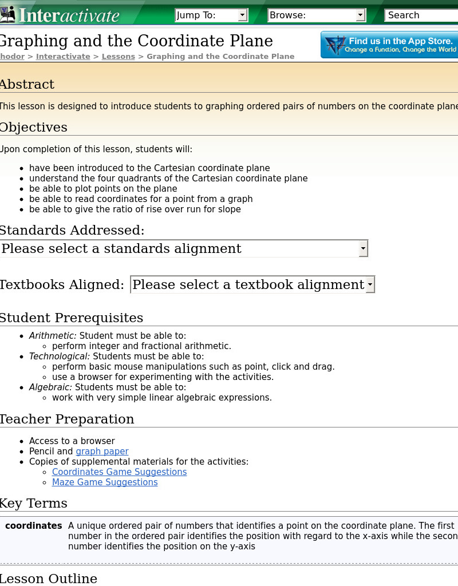Open the Lessons breadcrumb link
The image size is (458, 586).
click(118, 56)
